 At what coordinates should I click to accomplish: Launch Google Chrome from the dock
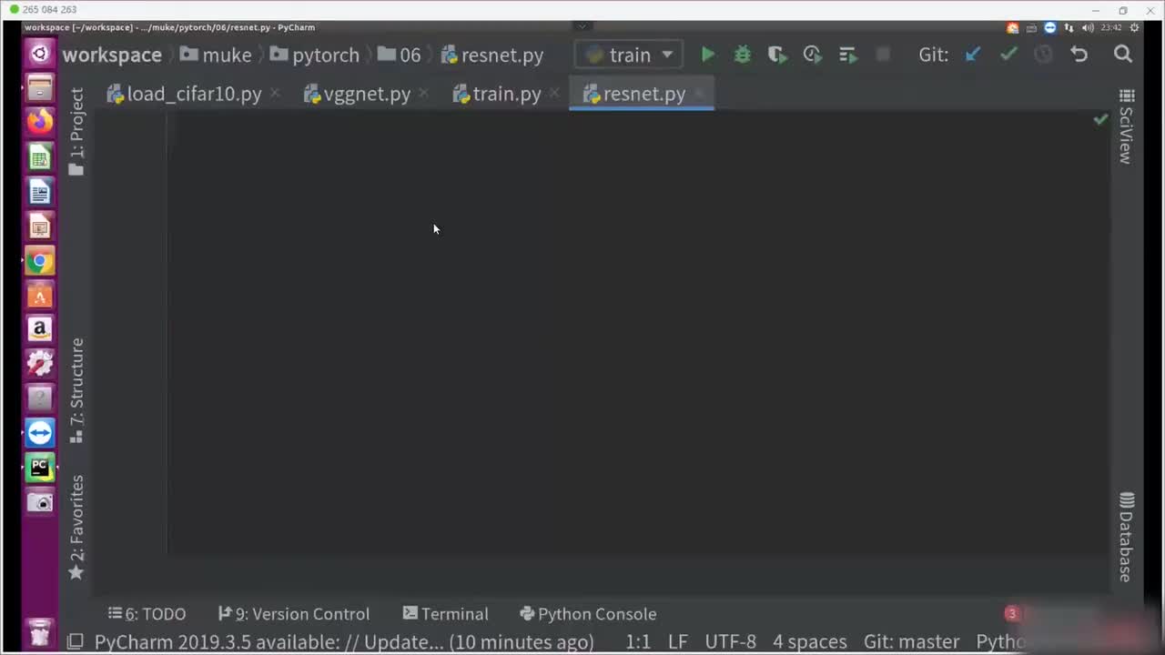(x=40, y=262)
